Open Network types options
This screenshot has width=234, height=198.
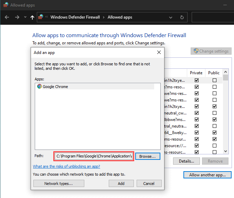pos(58,184)
